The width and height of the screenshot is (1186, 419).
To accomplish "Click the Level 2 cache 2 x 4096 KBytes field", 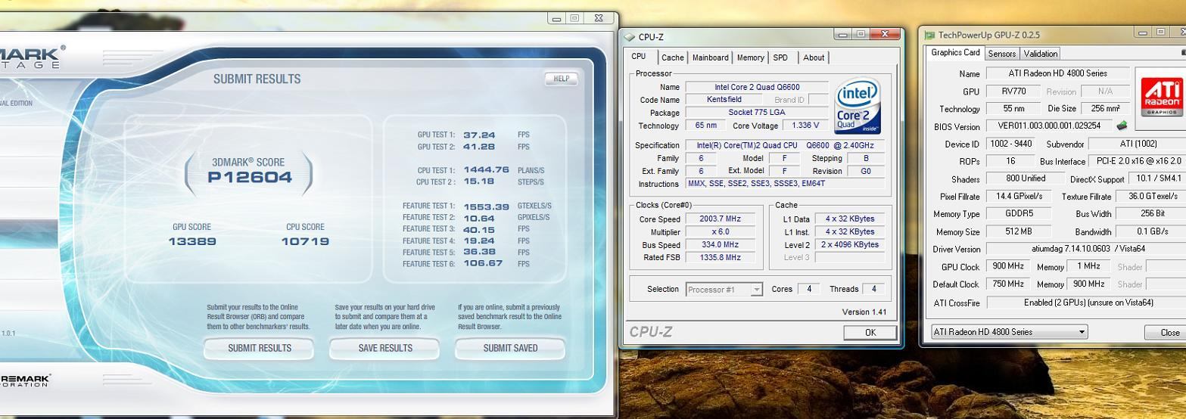I will point(849,245).
